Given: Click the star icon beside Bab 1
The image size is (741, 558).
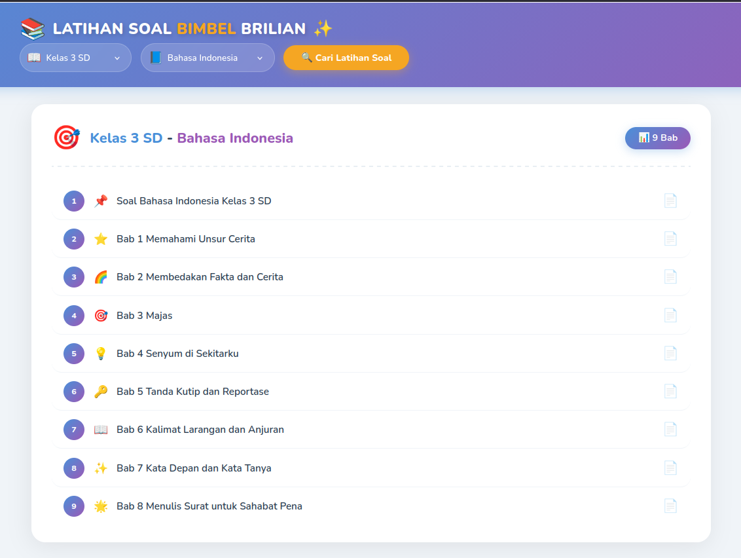Looking at the screenshot, I should coord(101,239).
